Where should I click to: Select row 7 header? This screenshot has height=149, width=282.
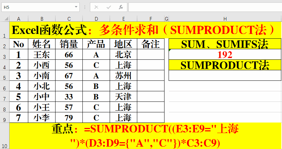coord(5,96)
